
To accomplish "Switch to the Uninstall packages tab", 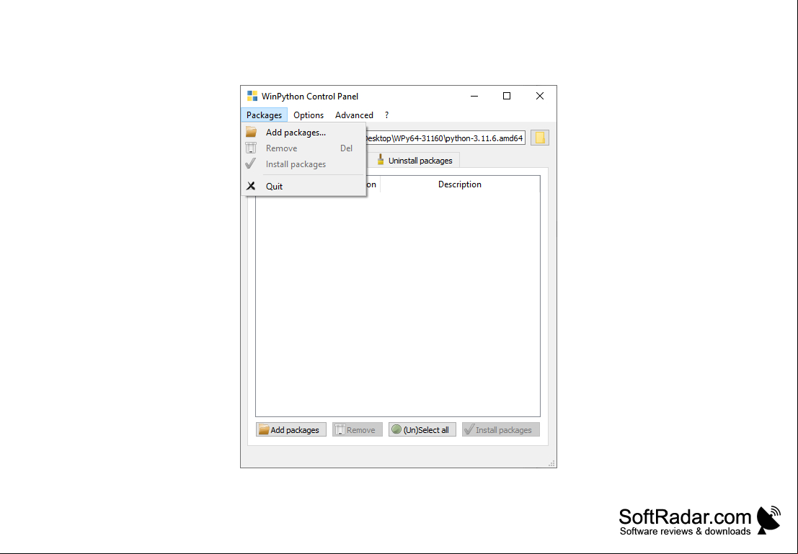I will (414, 160).
